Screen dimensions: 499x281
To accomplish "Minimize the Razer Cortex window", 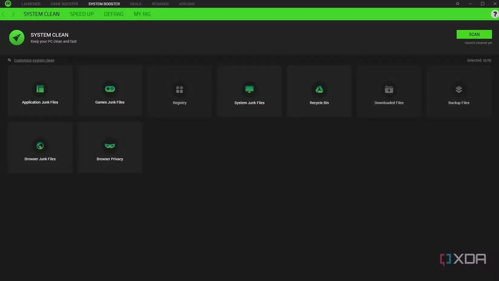I will click(x=470, y=4).
